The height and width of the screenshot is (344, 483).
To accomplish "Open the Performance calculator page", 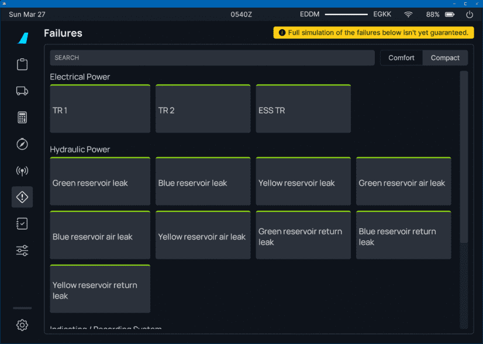I will pyautogui.click(x=22, y=117).
